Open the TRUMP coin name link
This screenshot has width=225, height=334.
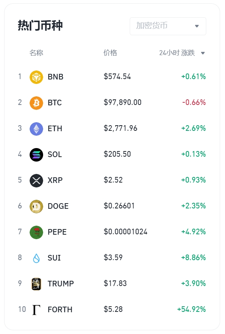[x=61, y=284]
